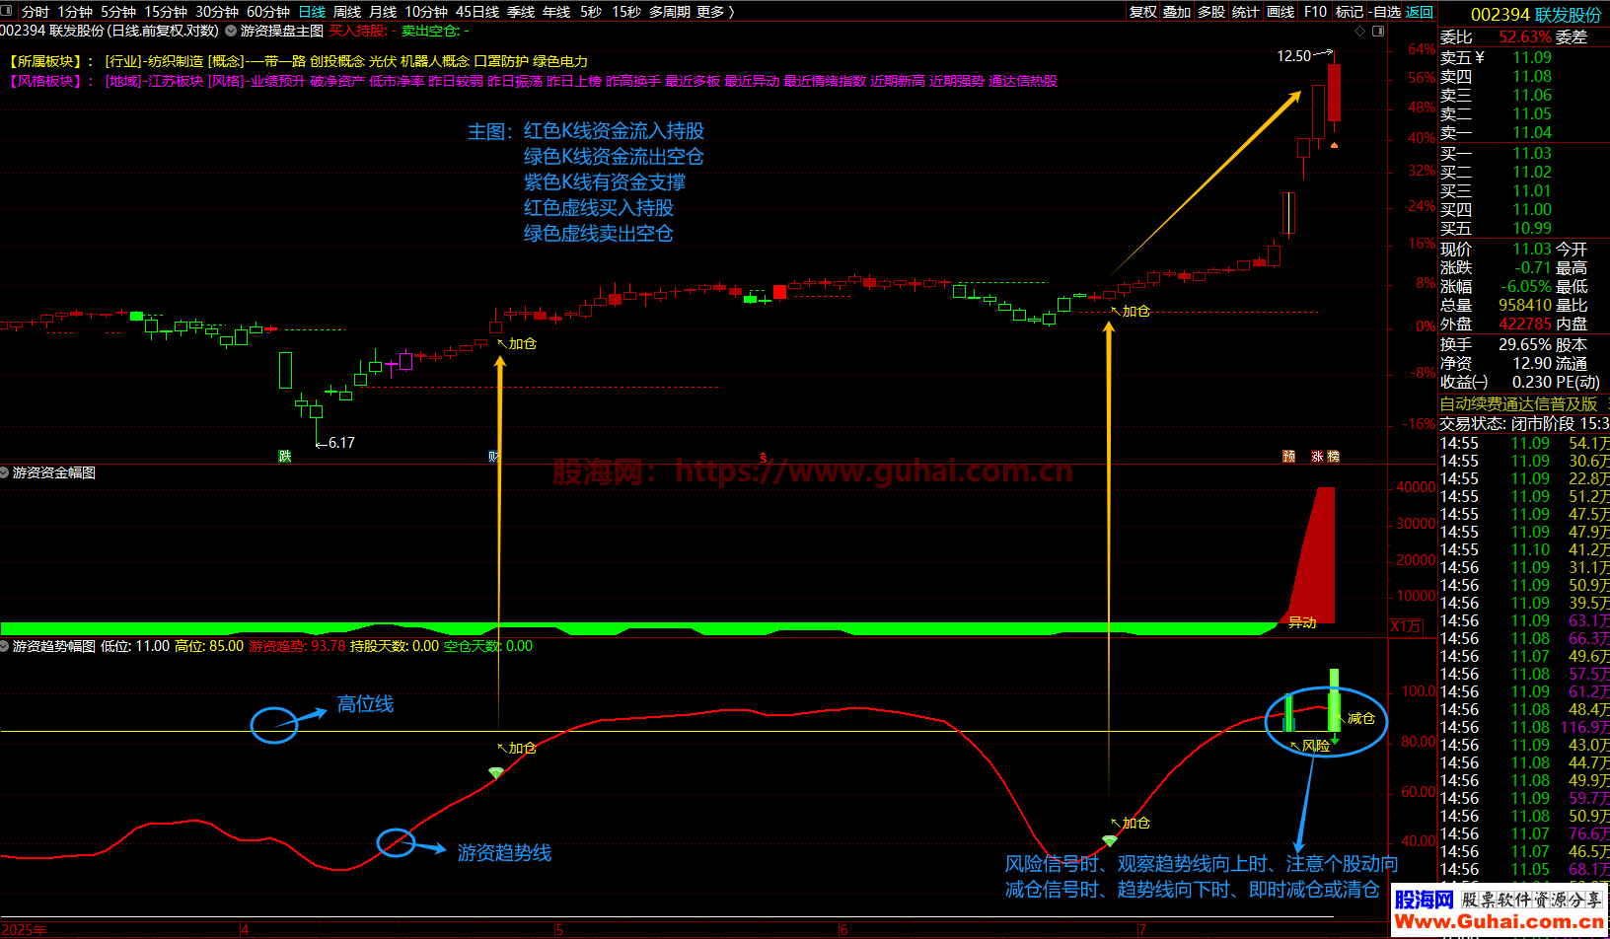Click the 机器人概念 concept label
This screenshot has height=939, width=1610.
tap(435, 61)
